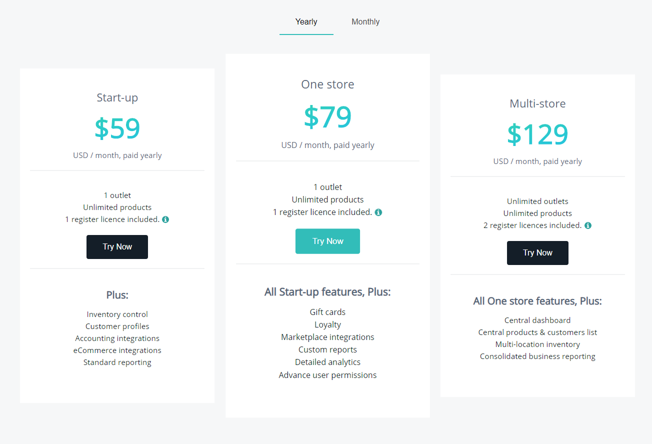Select Inventory control under Start-up features
The image size is (652, 444).
coord(117,314)
